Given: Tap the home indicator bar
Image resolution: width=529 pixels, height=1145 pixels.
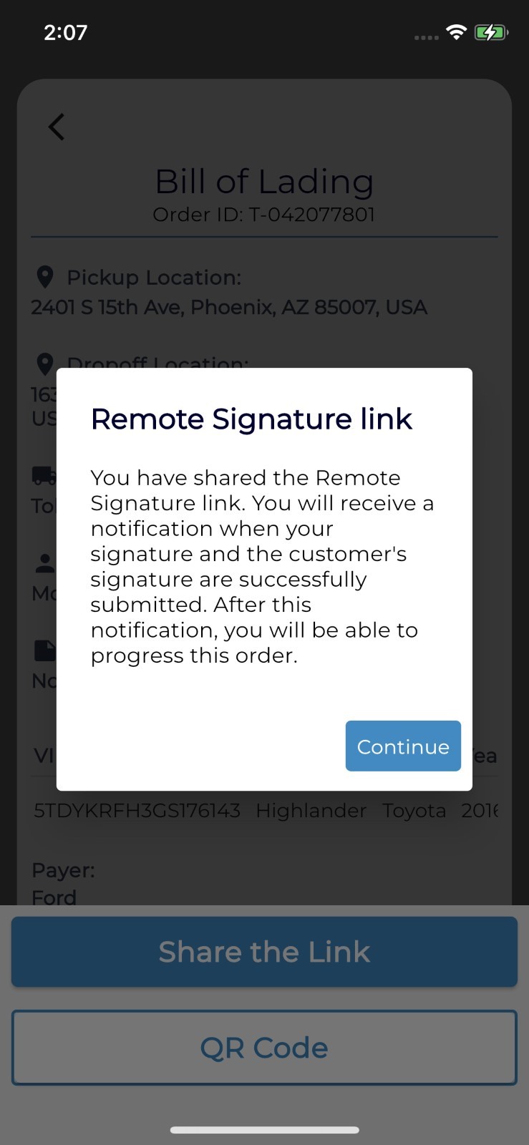Looking at the screenshot, I should point(264,1130).
